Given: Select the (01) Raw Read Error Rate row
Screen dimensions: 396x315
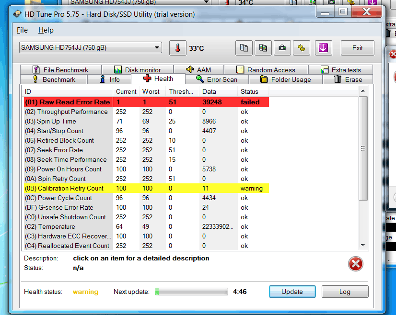Looking at the screenshot, I should pyautogui.click(x=146, y=102).
